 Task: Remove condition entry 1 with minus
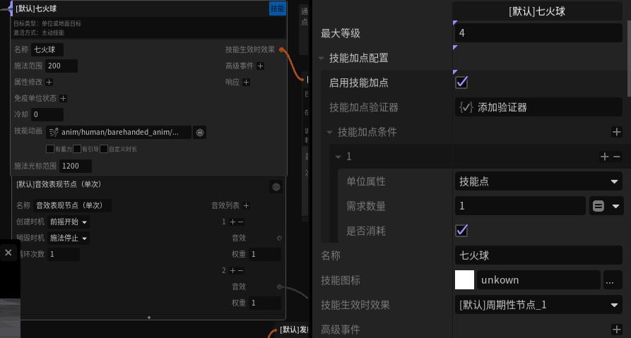pos(616,157)
